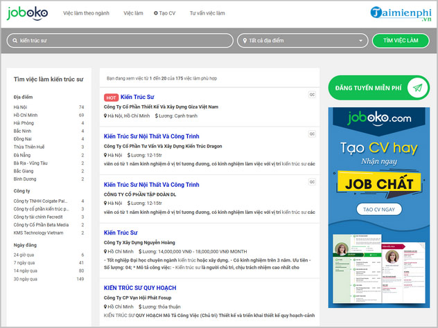
Task: Open the Tạo CV menu item
Action: [165, 13]
